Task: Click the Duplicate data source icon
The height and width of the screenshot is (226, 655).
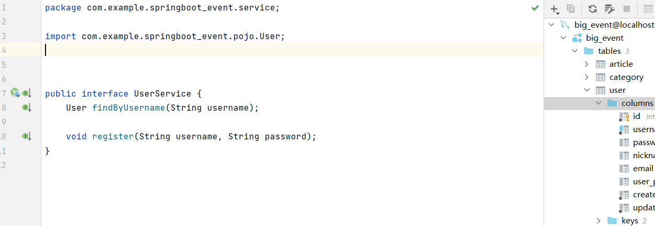Action: click(571, 9)
